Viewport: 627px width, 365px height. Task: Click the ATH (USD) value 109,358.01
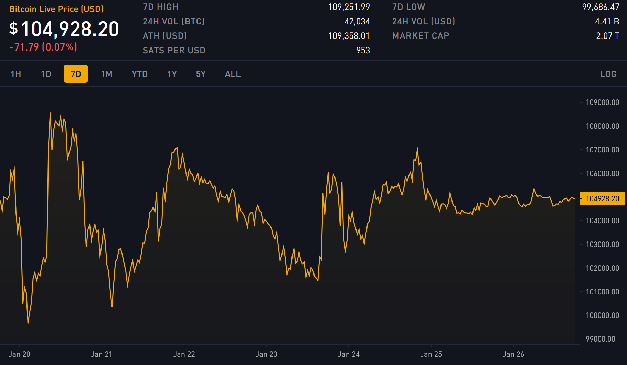click(x=349, y=36)
